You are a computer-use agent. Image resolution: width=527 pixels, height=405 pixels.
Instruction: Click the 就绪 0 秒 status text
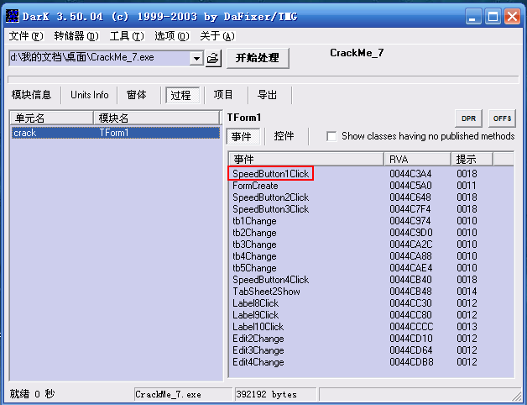tap(32, 394)
